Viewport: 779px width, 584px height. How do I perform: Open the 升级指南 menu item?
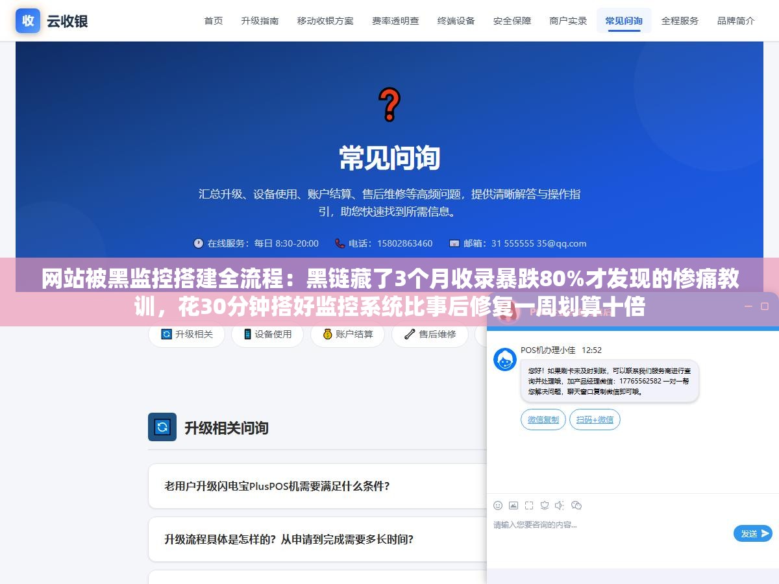click(260, 21)
